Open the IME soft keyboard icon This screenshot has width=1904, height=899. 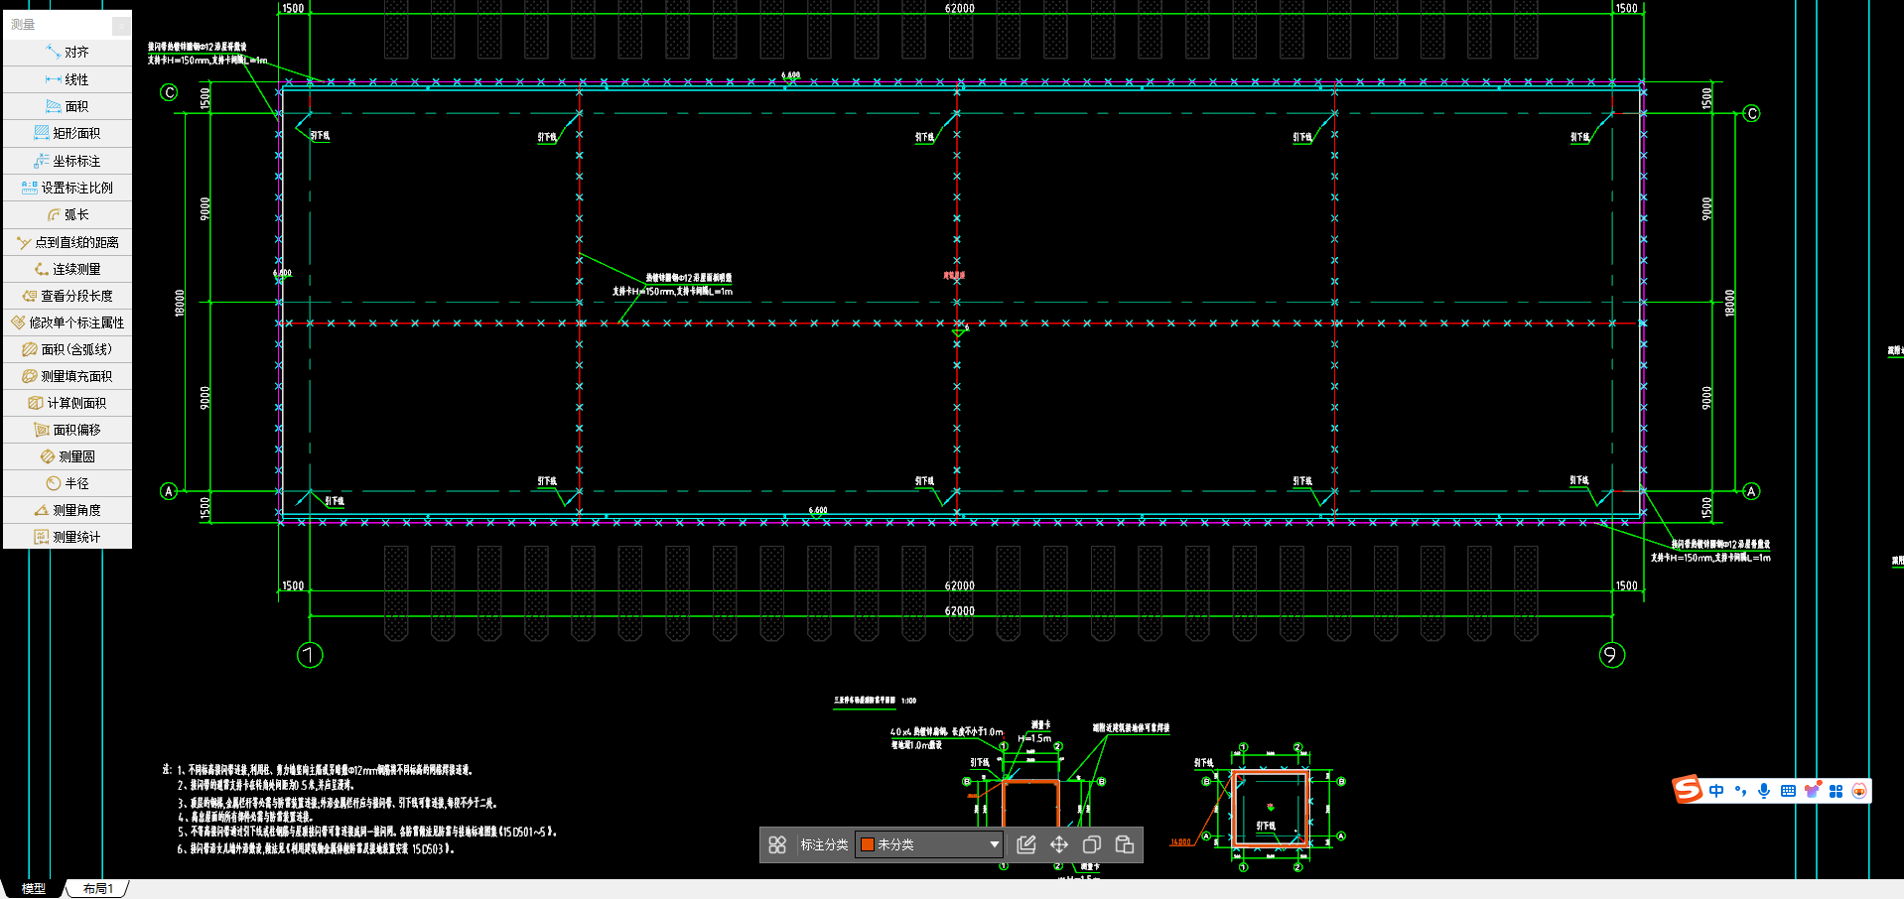click(x=1788, y=791)
